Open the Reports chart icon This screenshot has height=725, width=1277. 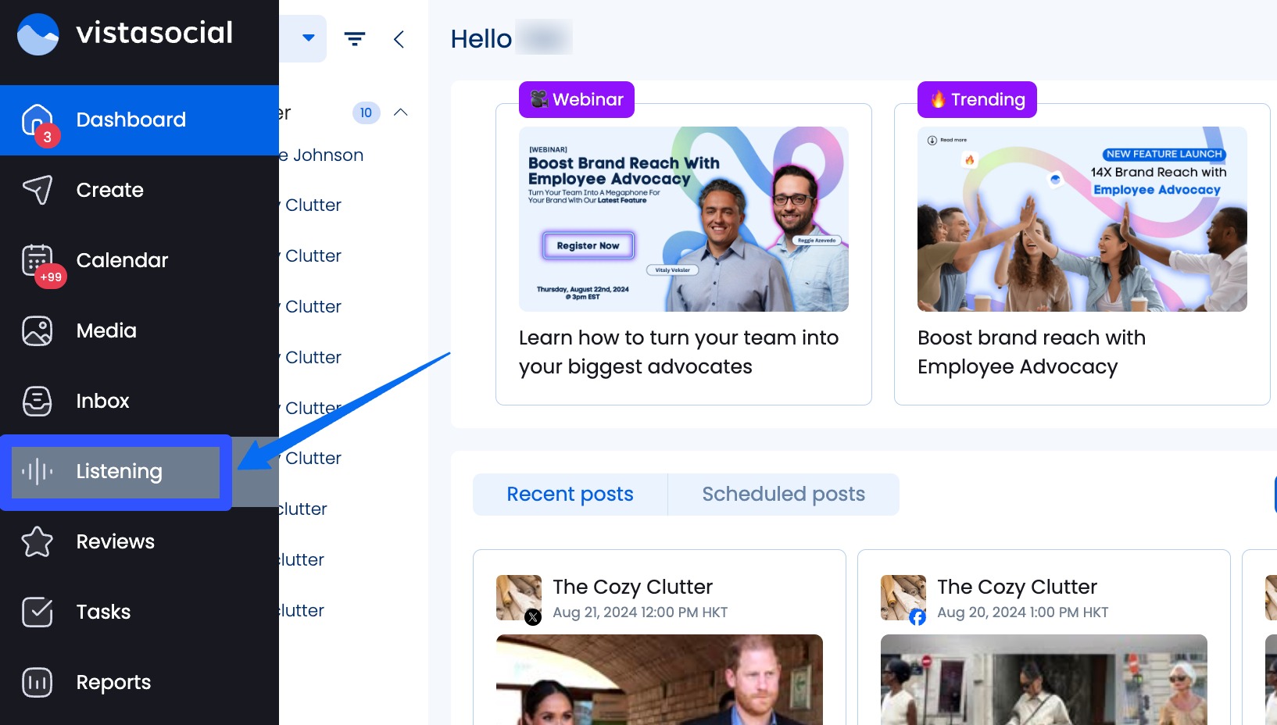[38, 682]
